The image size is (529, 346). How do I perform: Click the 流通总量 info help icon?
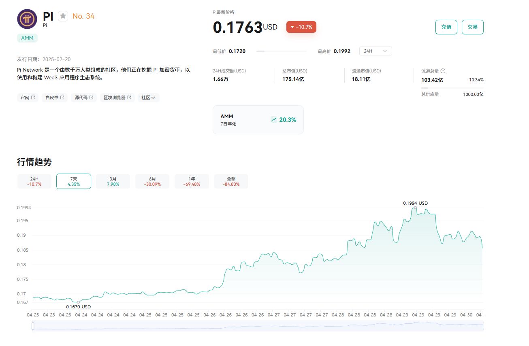443,71
